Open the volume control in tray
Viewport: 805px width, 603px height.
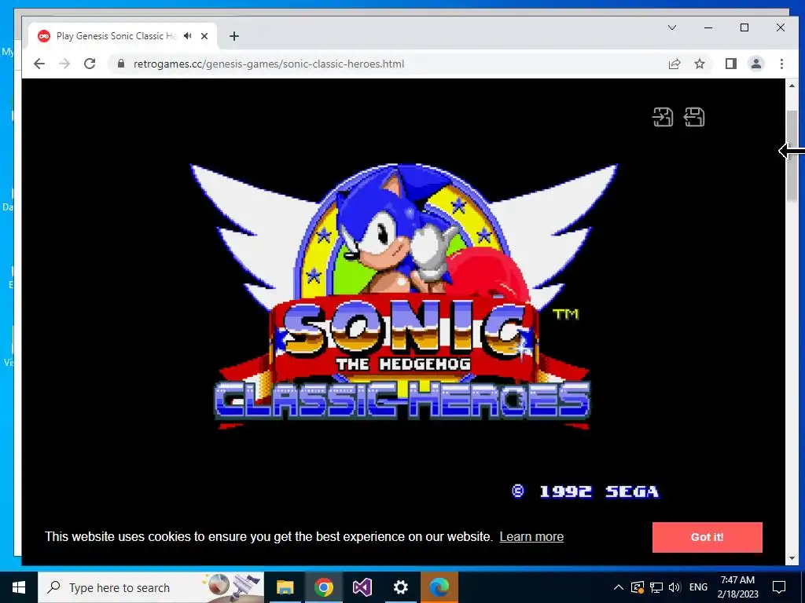(x=675, y=587)
